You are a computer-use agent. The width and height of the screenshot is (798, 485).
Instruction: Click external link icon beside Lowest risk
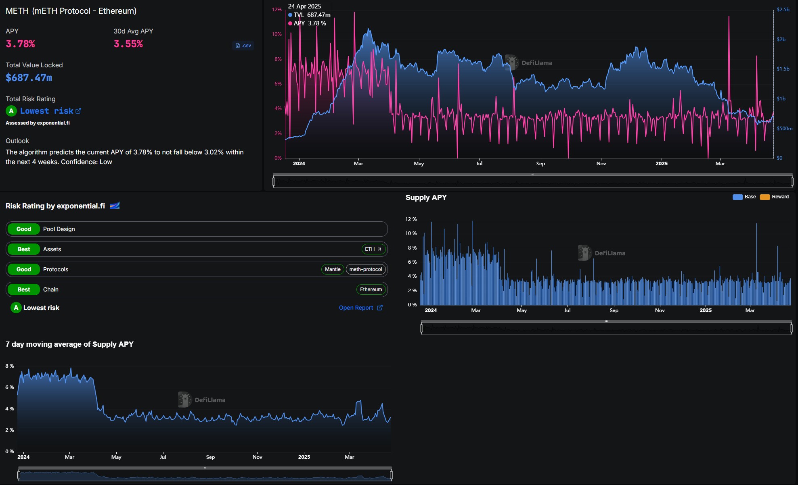point(78,111)
